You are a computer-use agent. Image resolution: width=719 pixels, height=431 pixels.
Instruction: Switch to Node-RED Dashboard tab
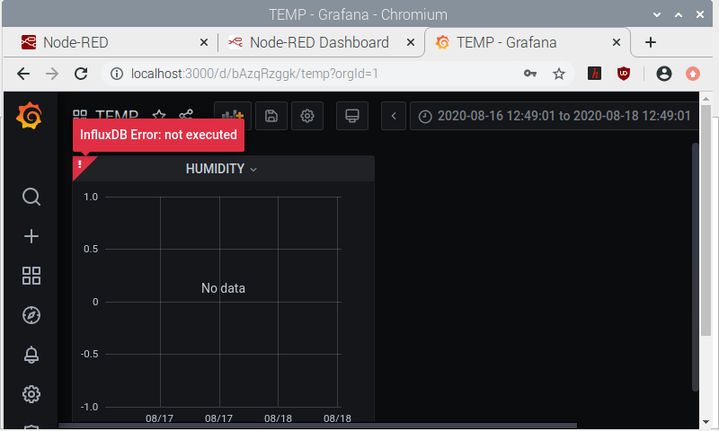point(319,42)
